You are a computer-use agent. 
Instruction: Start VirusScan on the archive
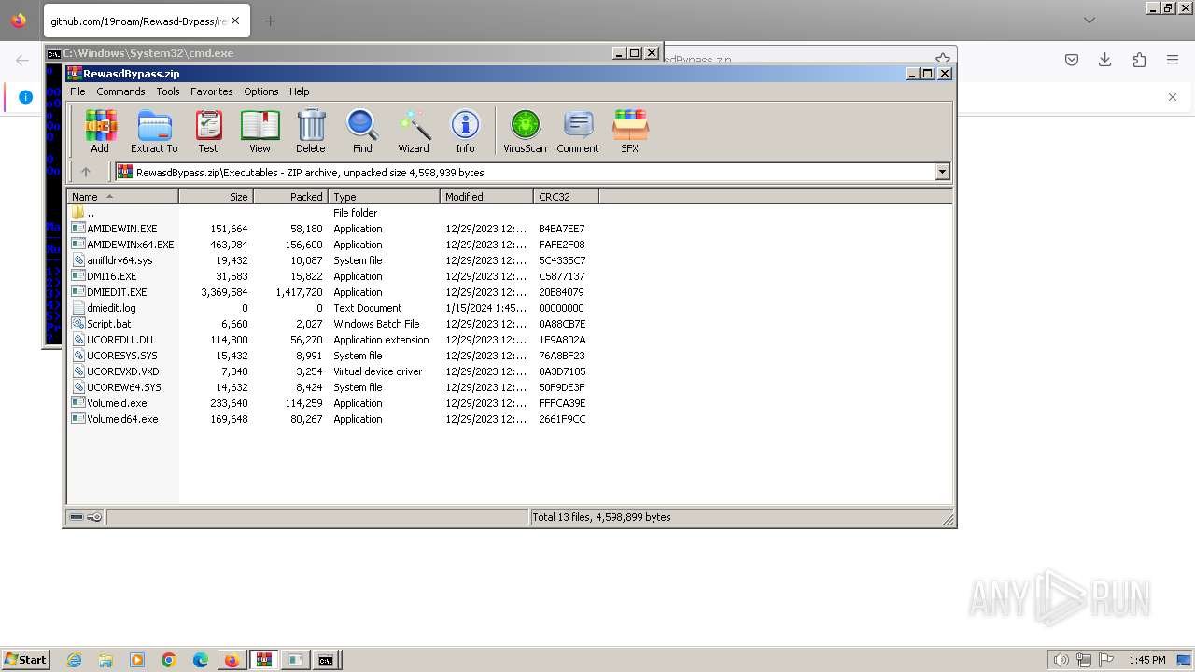[x=525, y=131]
